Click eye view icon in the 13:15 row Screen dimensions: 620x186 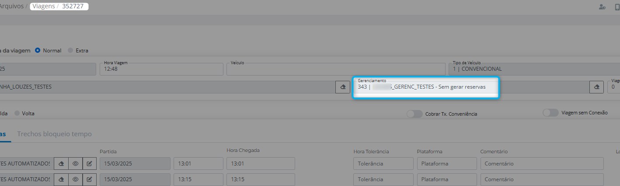(75, 179)
